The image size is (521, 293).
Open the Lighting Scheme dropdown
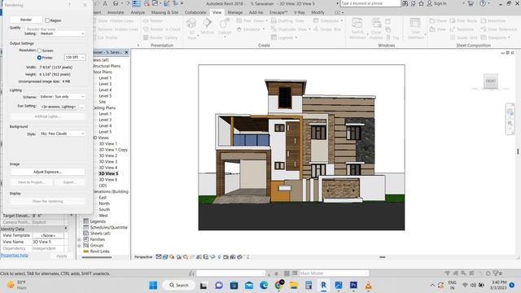[x=62, y=97]
